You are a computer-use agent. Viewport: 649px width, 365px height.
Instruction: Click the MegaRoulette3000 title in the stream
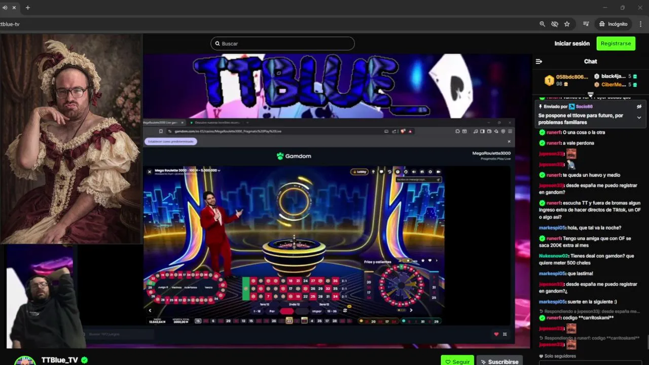pyautogui.click(x=491, y=153)
